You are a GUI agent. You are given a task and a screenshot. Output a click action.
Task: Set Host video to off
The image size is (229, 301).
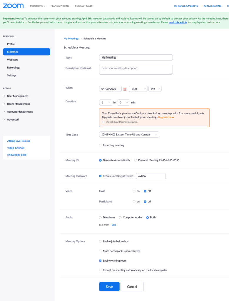point(145,191)
